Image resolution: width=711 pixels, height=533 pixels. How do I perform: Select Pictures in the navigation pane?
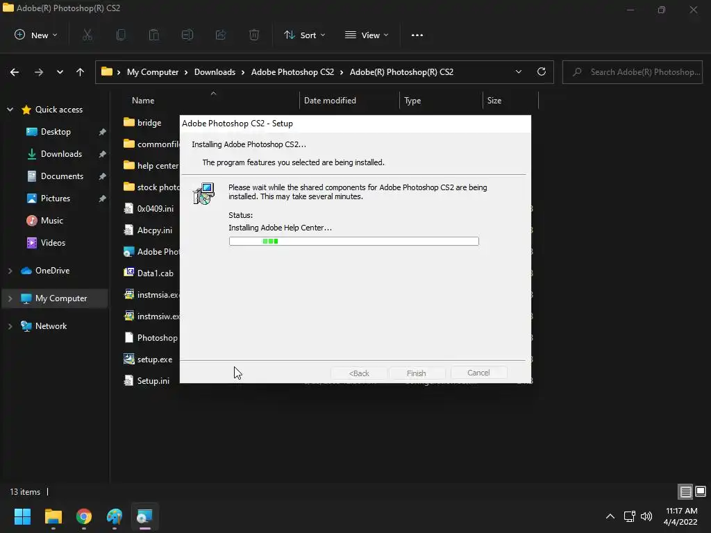coord(55,198)
